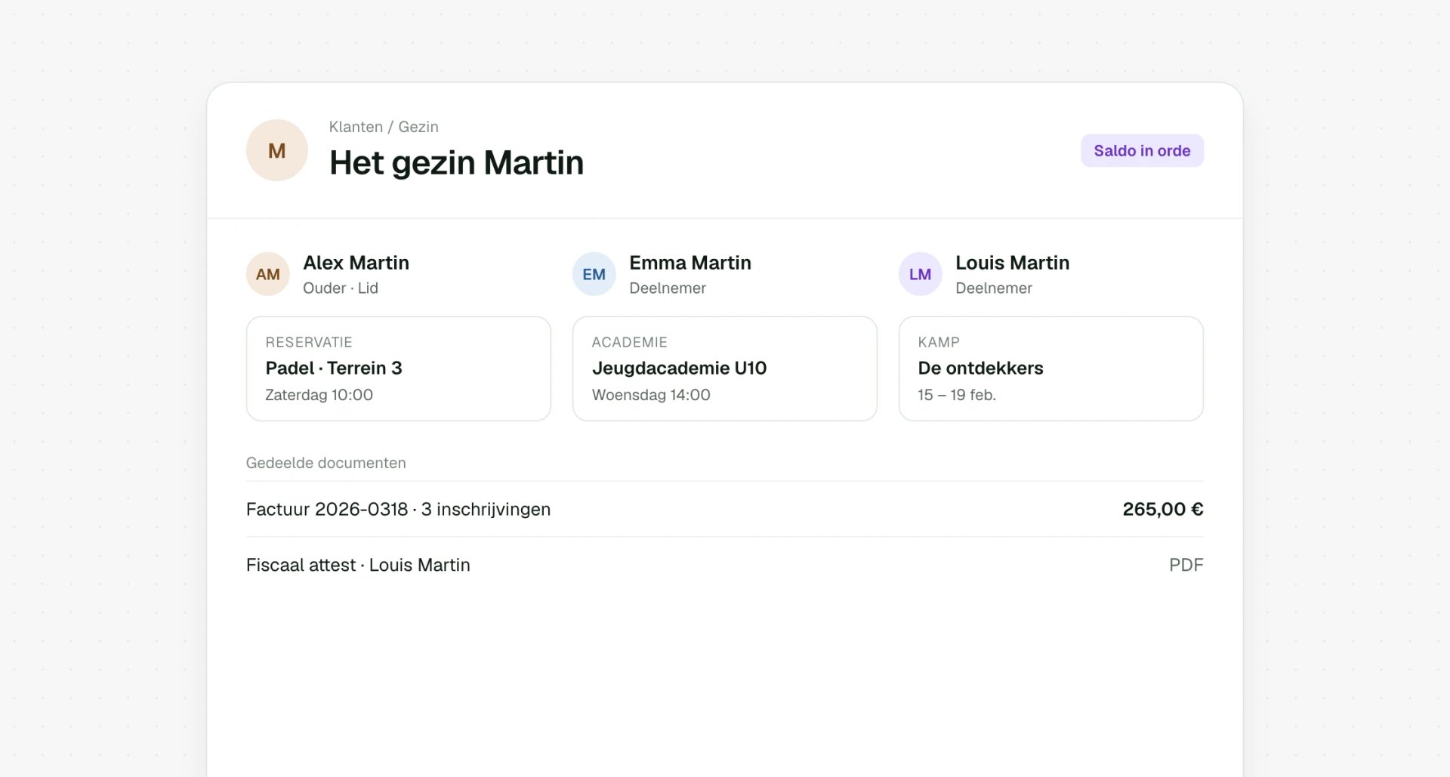Image resolution: width=1450 pixels, height=777 pixels.
Task: Click Alex Martin's AM avatar
Action: click(x=268, y=274)
